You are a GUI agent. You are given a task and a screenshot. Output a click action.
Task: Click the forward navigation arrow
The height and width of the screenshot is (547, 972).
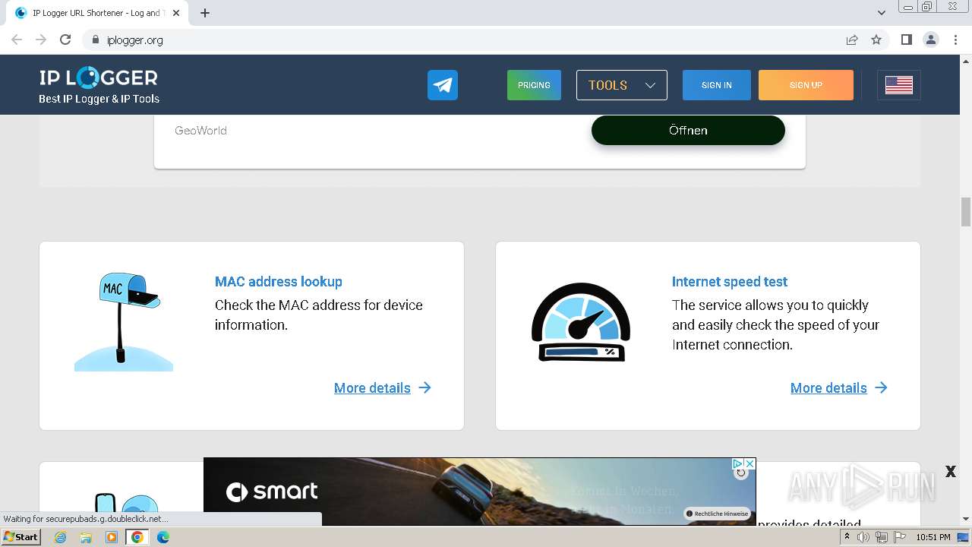click(41, 40)
